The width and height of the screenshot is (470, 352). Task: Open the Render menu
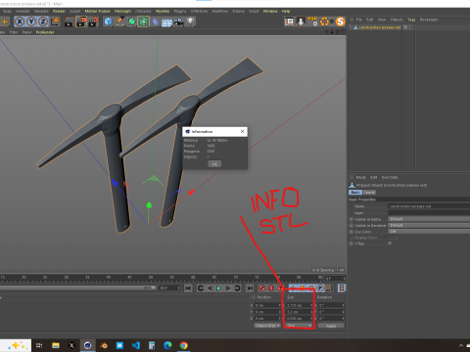59,11
